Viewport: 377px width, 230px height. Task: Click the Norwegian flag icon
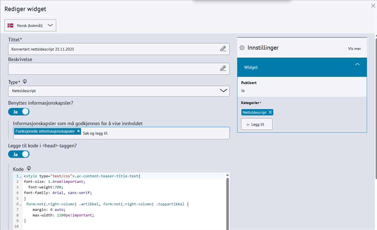(10, 26)
